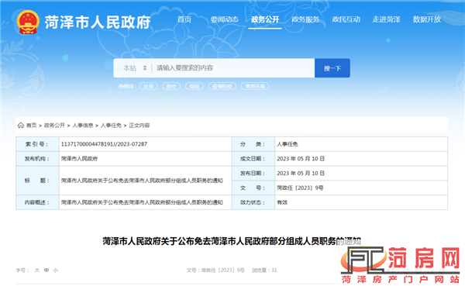Click the 菏泽市人民政府 site title
Screen dimensions: 465x286
98,22
